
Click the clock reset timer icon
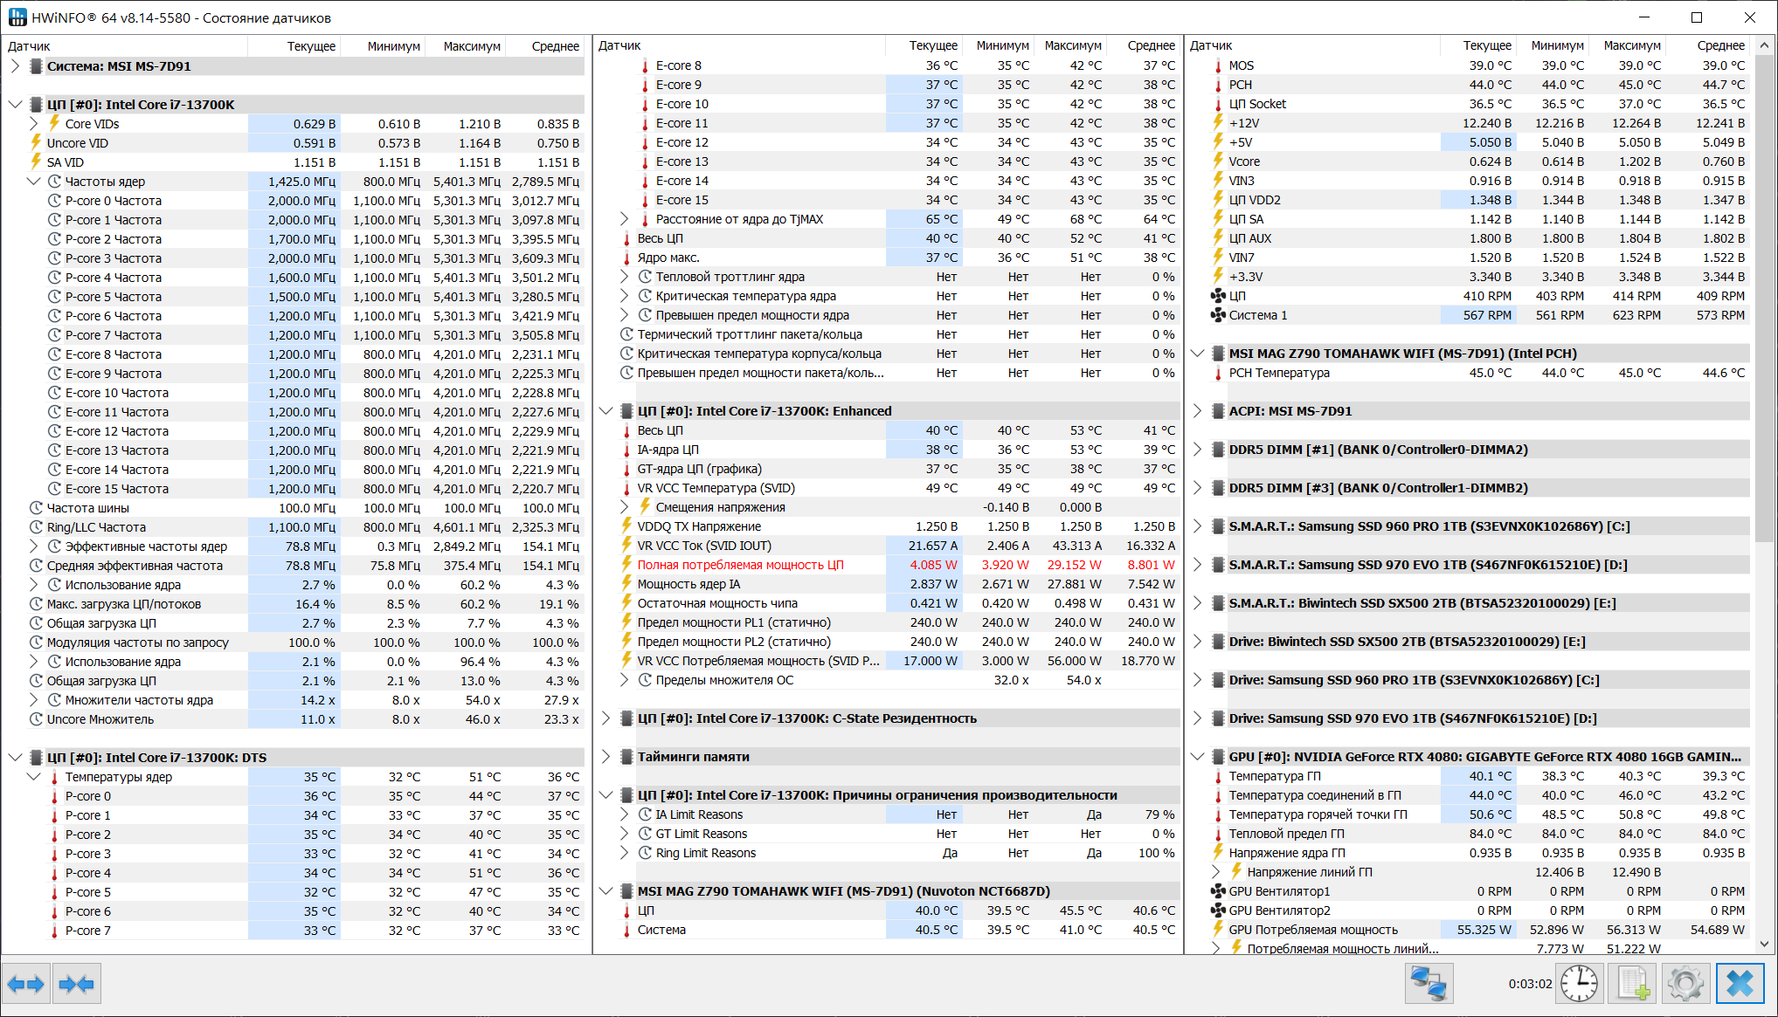[x=1579, y=984]
